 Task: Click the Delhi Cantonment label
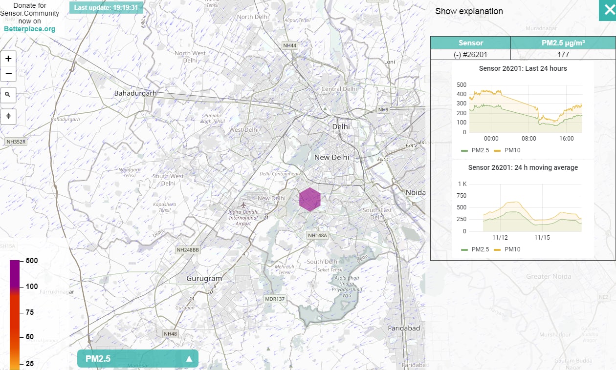(x=279, y=174)
